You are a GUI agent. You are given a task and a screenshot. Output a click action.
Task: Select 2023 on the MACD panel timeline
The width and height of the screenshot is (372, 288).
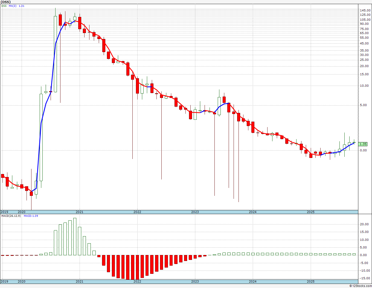[x=195, y=281]
